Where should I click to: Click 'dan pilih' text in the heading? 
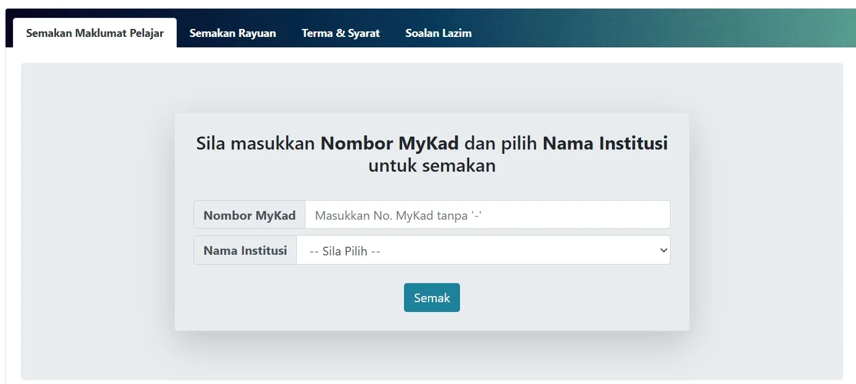point(500,143)
